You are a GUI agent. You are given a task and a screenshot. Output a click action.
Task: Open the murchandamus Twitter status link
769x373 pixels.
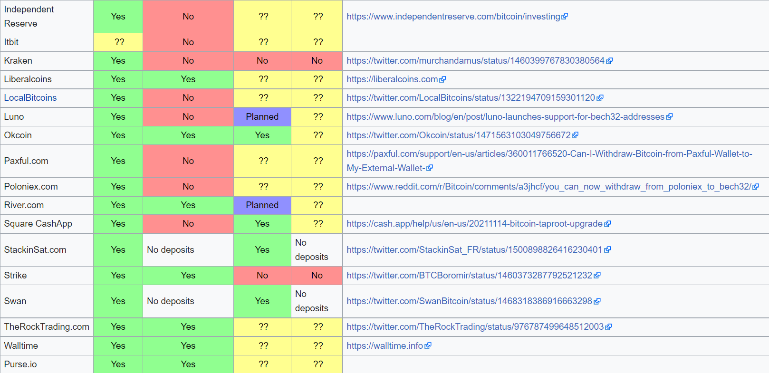(x=475, y=61)
